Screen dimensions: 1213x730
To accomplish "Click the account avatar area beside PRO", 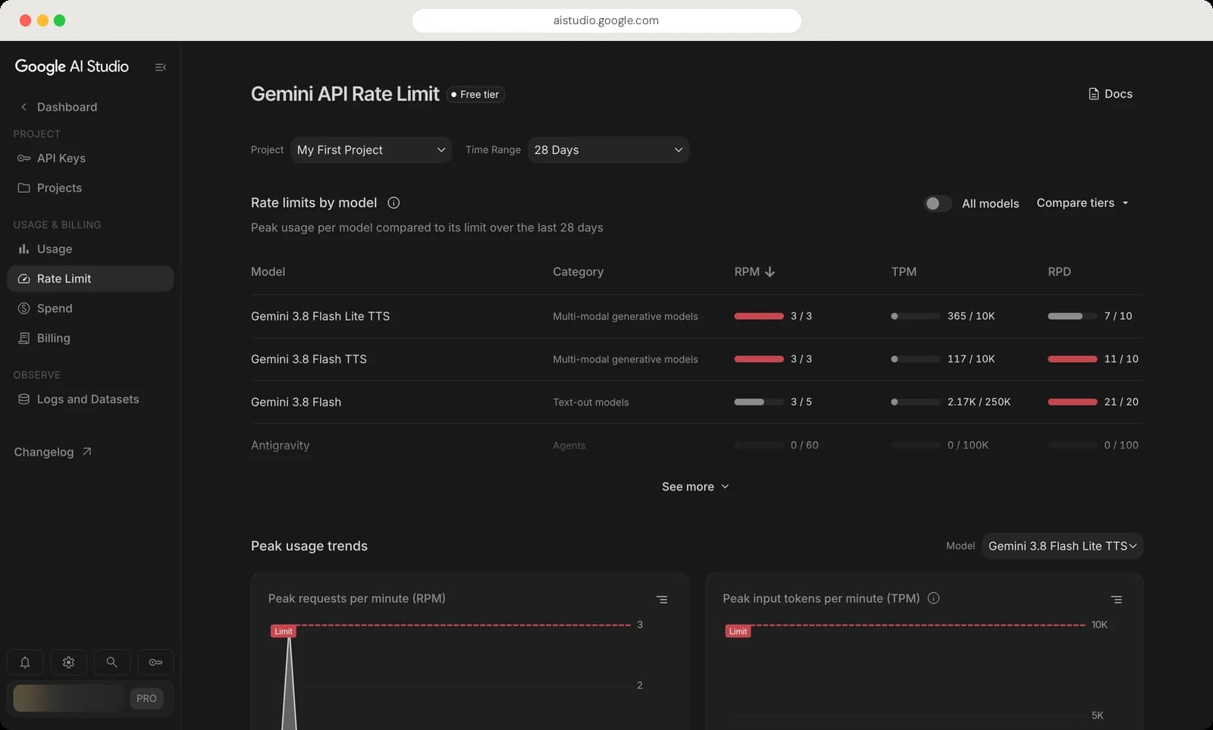I will click(68, 698).
